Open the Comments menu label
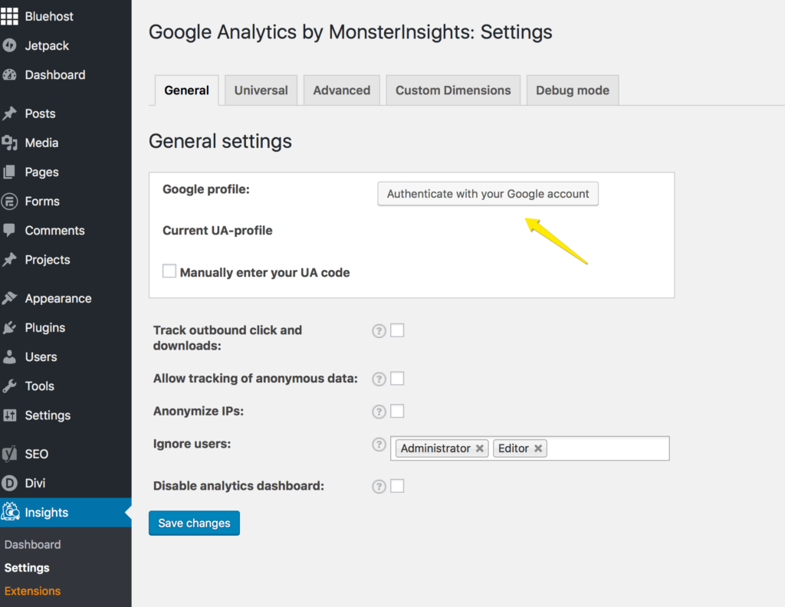The image size is (785, 607). click(54, 230)
